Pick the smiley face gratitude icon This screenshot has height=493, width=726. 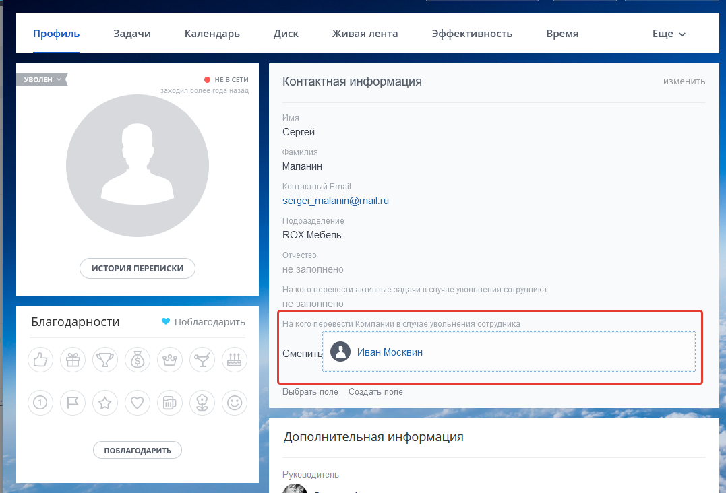pos(235,403)
